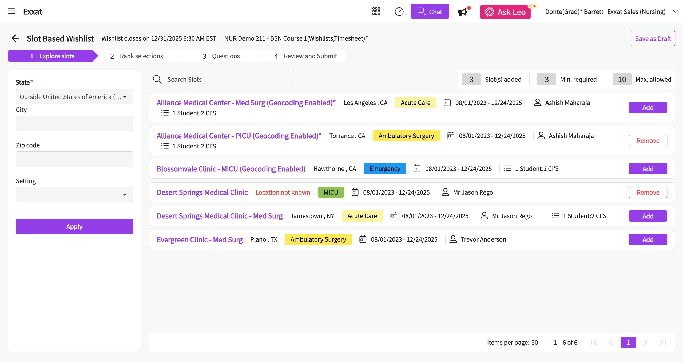Click the back arrow beside Slot Based Wishlist
Viewport: 683px width, 362px height.
(x=15, y=38)
